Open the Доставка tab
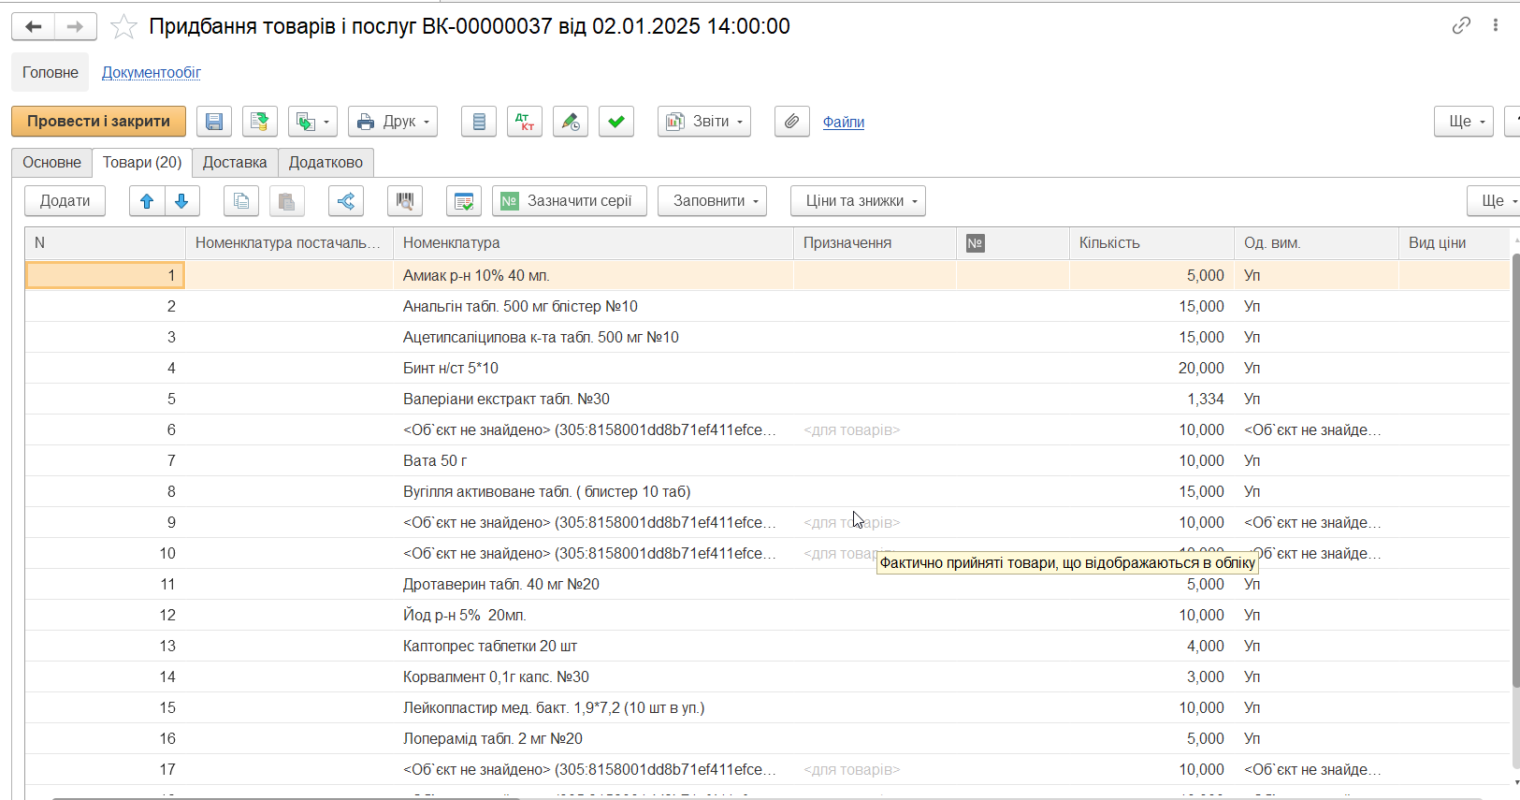This screenshot has height=800, width=1520. point(235,163)
